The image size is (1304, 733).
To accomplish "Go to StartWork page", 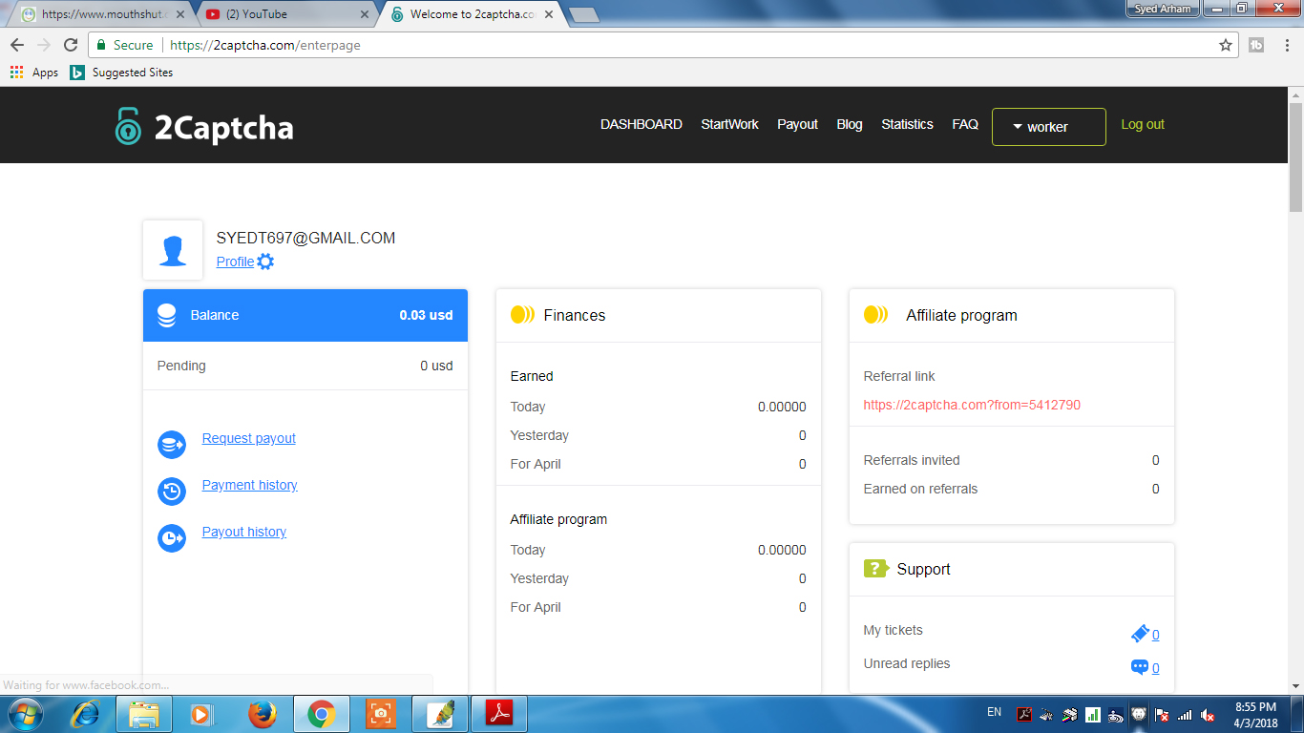I will pyautogui.click(x=729, y=124).
